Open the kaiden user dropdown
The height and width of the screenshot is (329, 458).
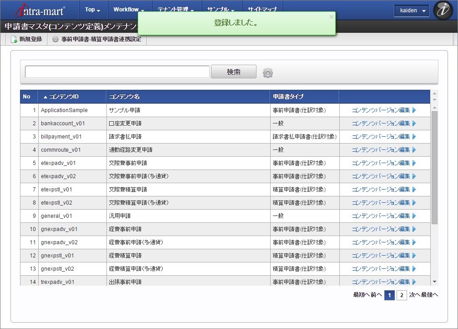pos(411,10)
